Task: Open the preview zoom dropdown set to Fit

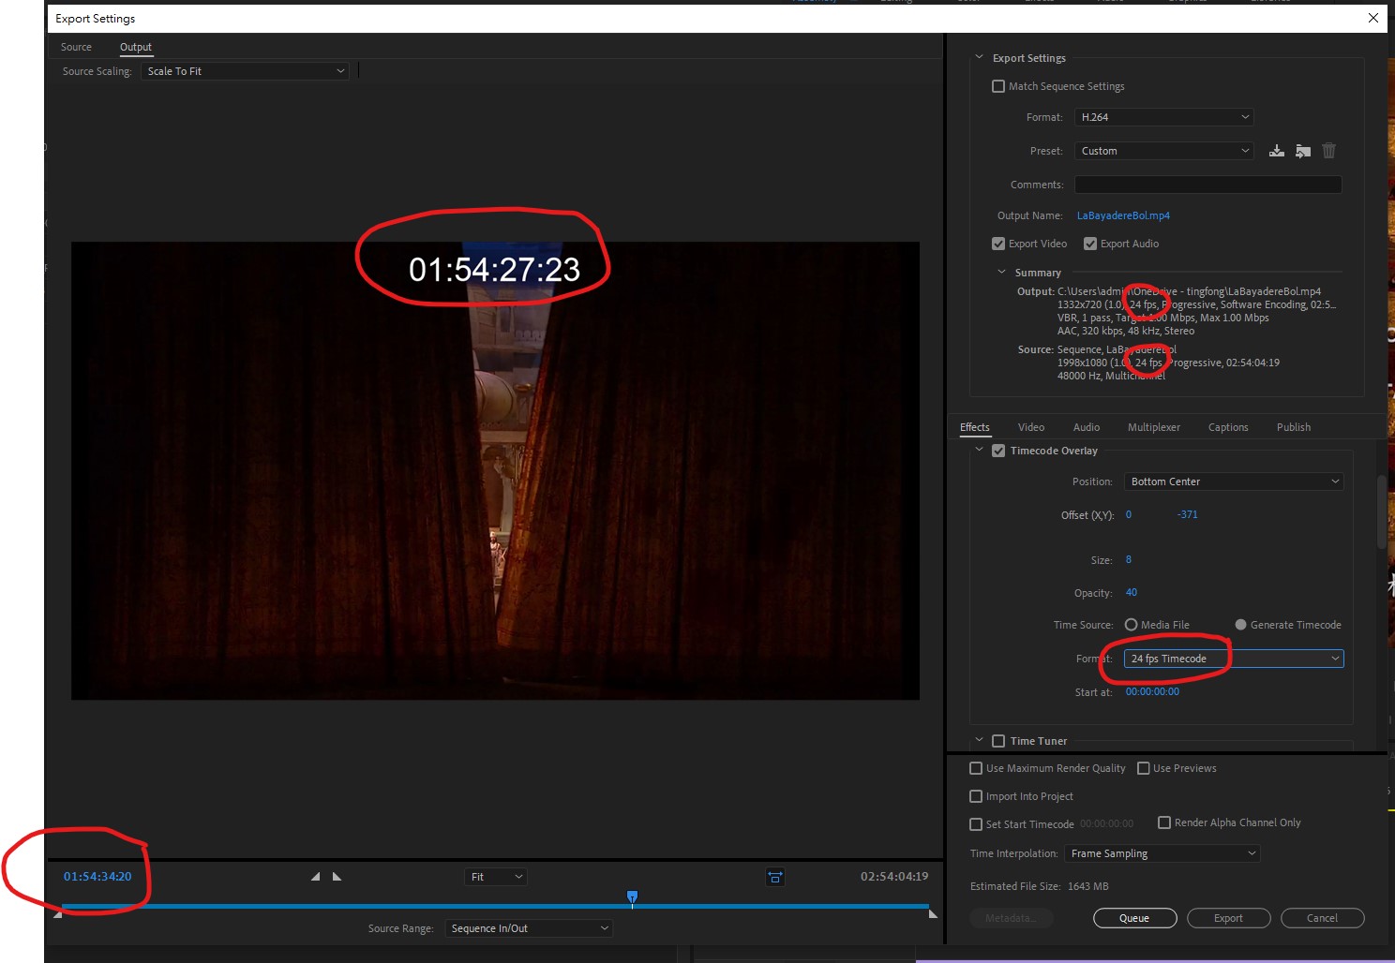Action: pyautogui.click(x=495, y=876)
